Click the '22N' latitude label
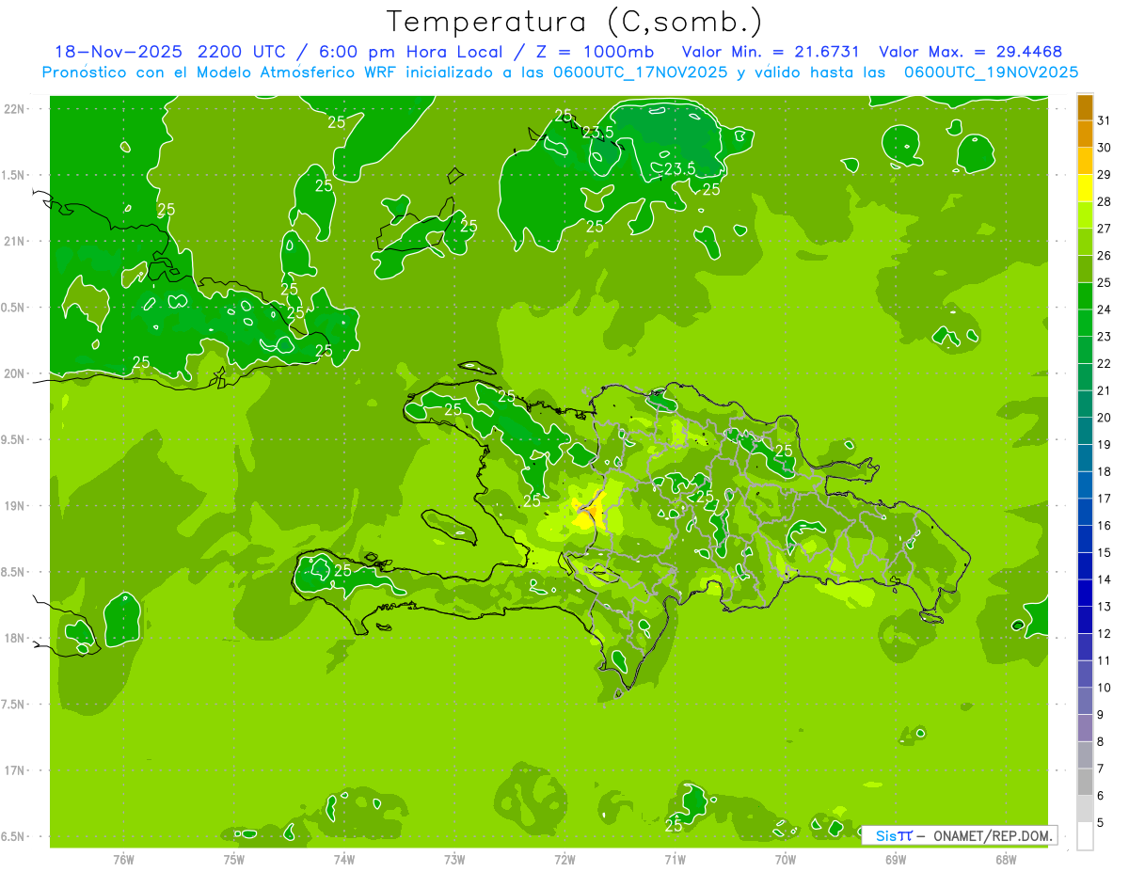The image size is (1129, 872). coord(17,108)
